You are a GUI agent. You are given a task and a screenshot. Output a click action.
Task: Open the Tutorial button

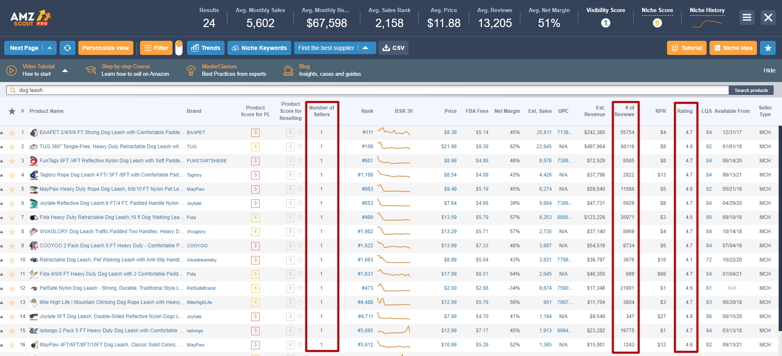[x=687, y=48]
